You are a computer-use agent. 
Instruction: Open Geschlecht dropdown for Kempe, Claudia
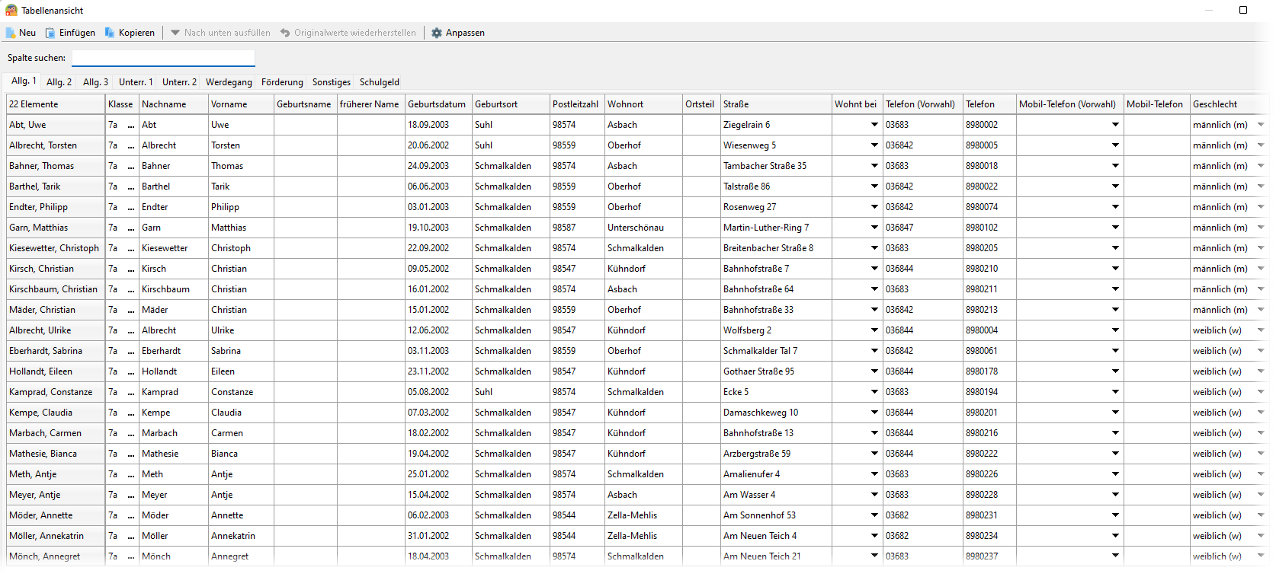[1261, 413]
